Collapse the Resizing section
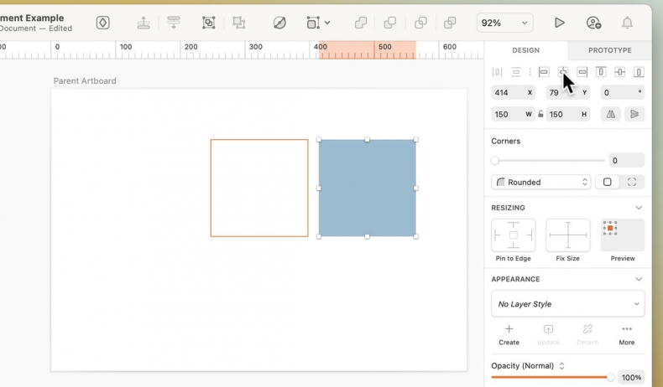Viewport: 663px width, 387px height. tap(639, 208)
